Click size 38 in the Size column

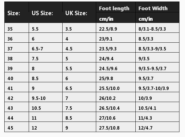[x=10, y=59]
